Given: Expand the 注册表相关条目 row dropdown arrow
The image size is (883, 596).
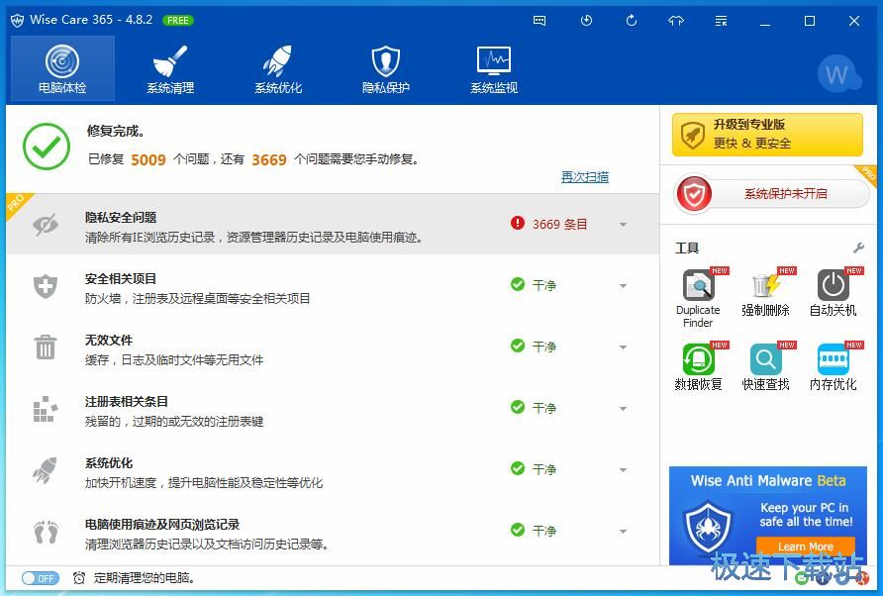Looking at the screenshot, I should pos(623,409).
